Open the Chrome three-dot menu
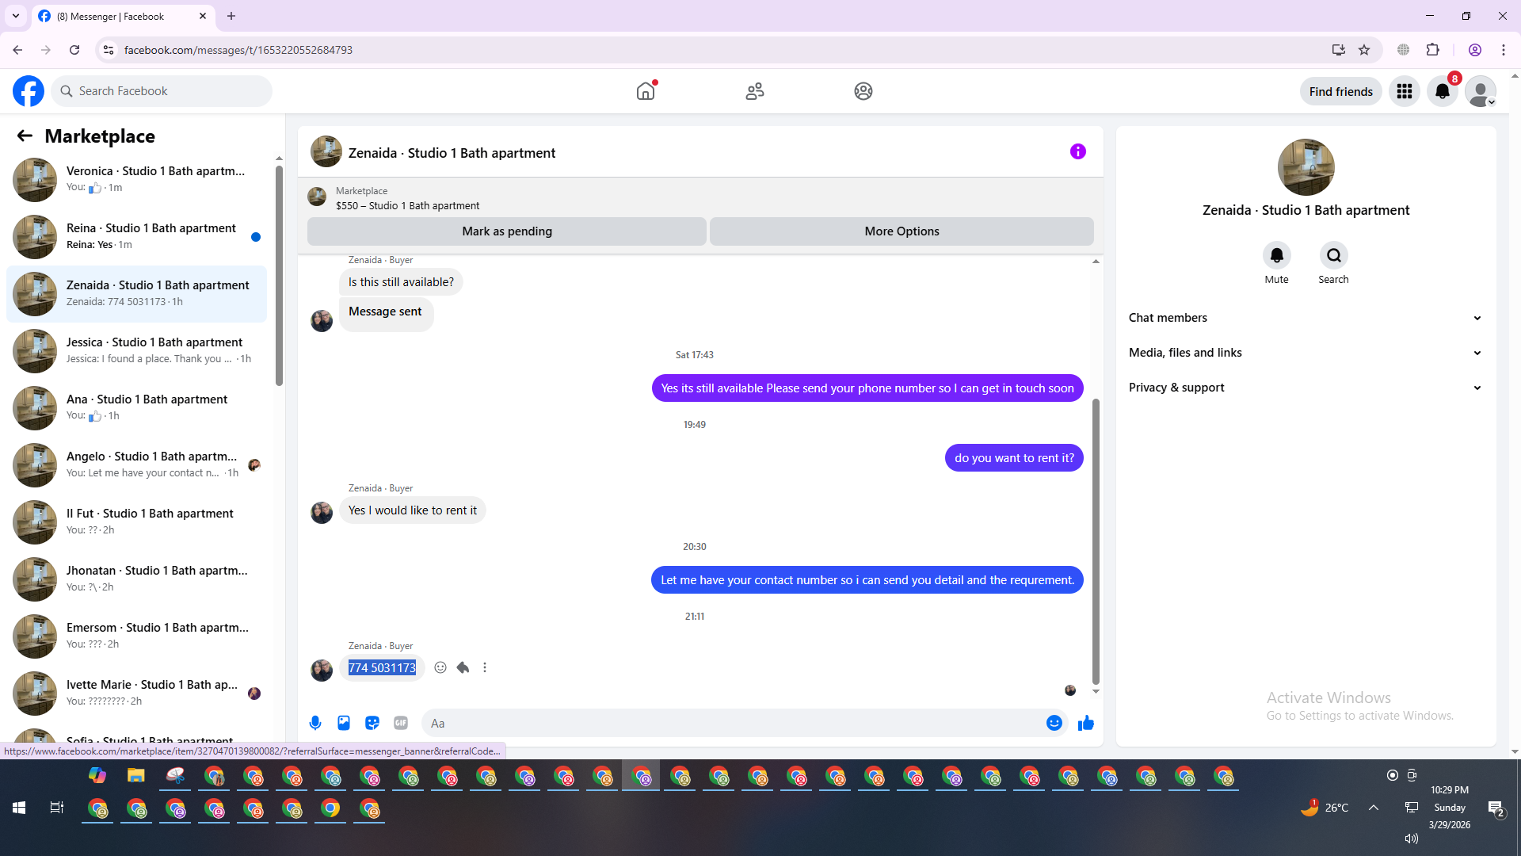This screenshot has height=856, width=1521. coord(1503,50)
